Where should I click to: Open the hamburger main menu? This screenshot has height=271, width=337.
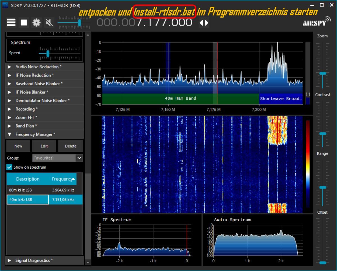11,23
